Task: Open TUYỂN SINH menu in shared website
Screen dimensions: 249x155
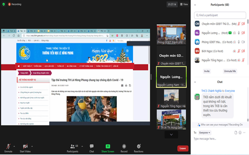Action: click(37, 66)
